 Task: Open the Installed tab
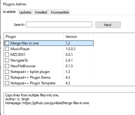tap(41, 12)
